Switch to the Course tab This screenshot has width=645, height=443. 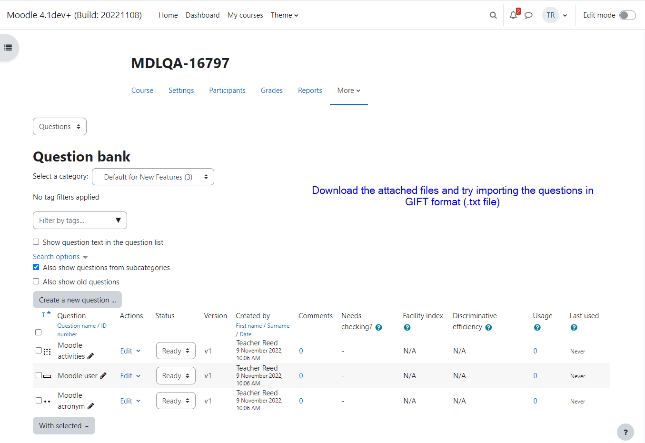click(142, 91)
